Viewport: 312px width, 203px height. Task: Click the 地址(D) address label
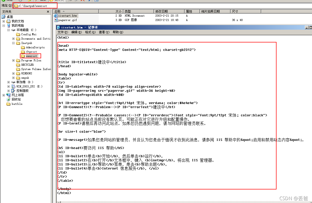pos(7,5)
